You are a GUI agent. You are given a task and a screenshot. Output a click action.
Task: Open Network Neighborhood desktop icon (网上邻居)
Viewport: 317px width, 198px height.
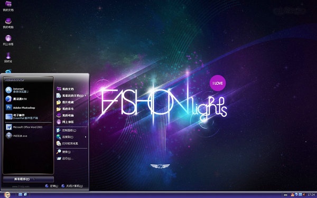pyautogui.click(x=8, y=40)
